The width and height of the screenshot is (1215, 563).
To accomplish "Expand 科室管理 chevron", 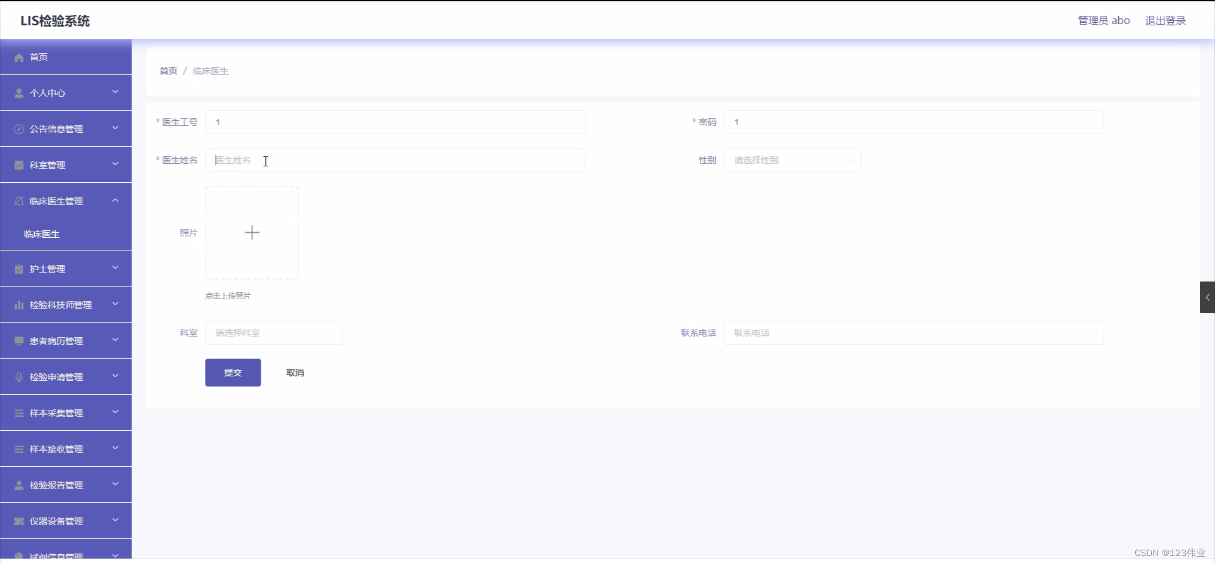I will pyautogui.click(x=115, y=164).
